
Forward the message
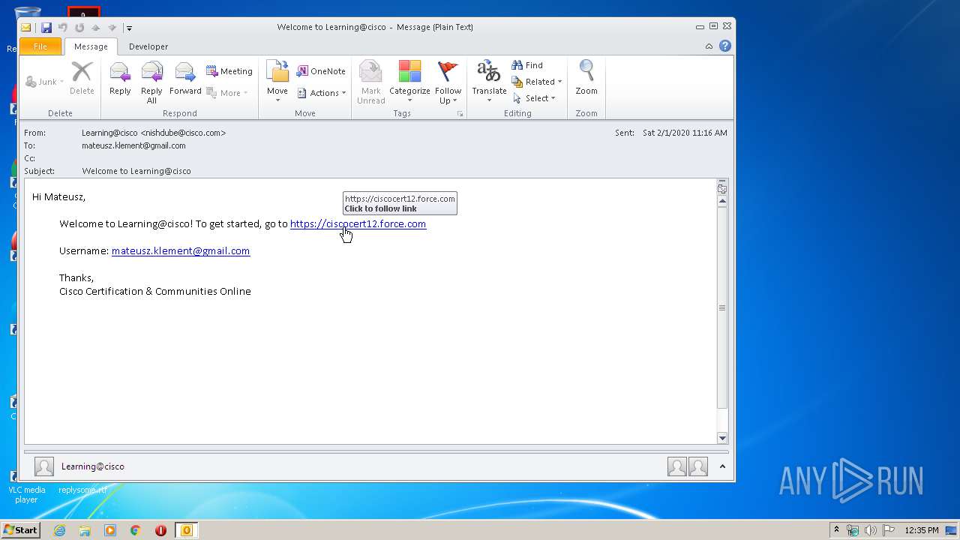coord(185,79)
